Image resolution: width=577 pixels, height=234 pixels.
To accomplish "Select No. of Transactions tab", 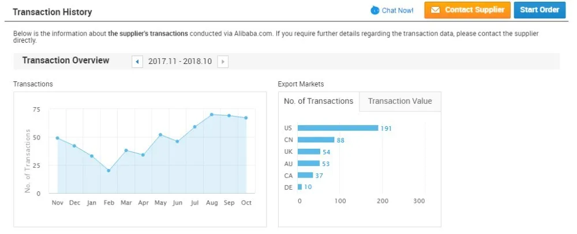I will click(319, 101).
